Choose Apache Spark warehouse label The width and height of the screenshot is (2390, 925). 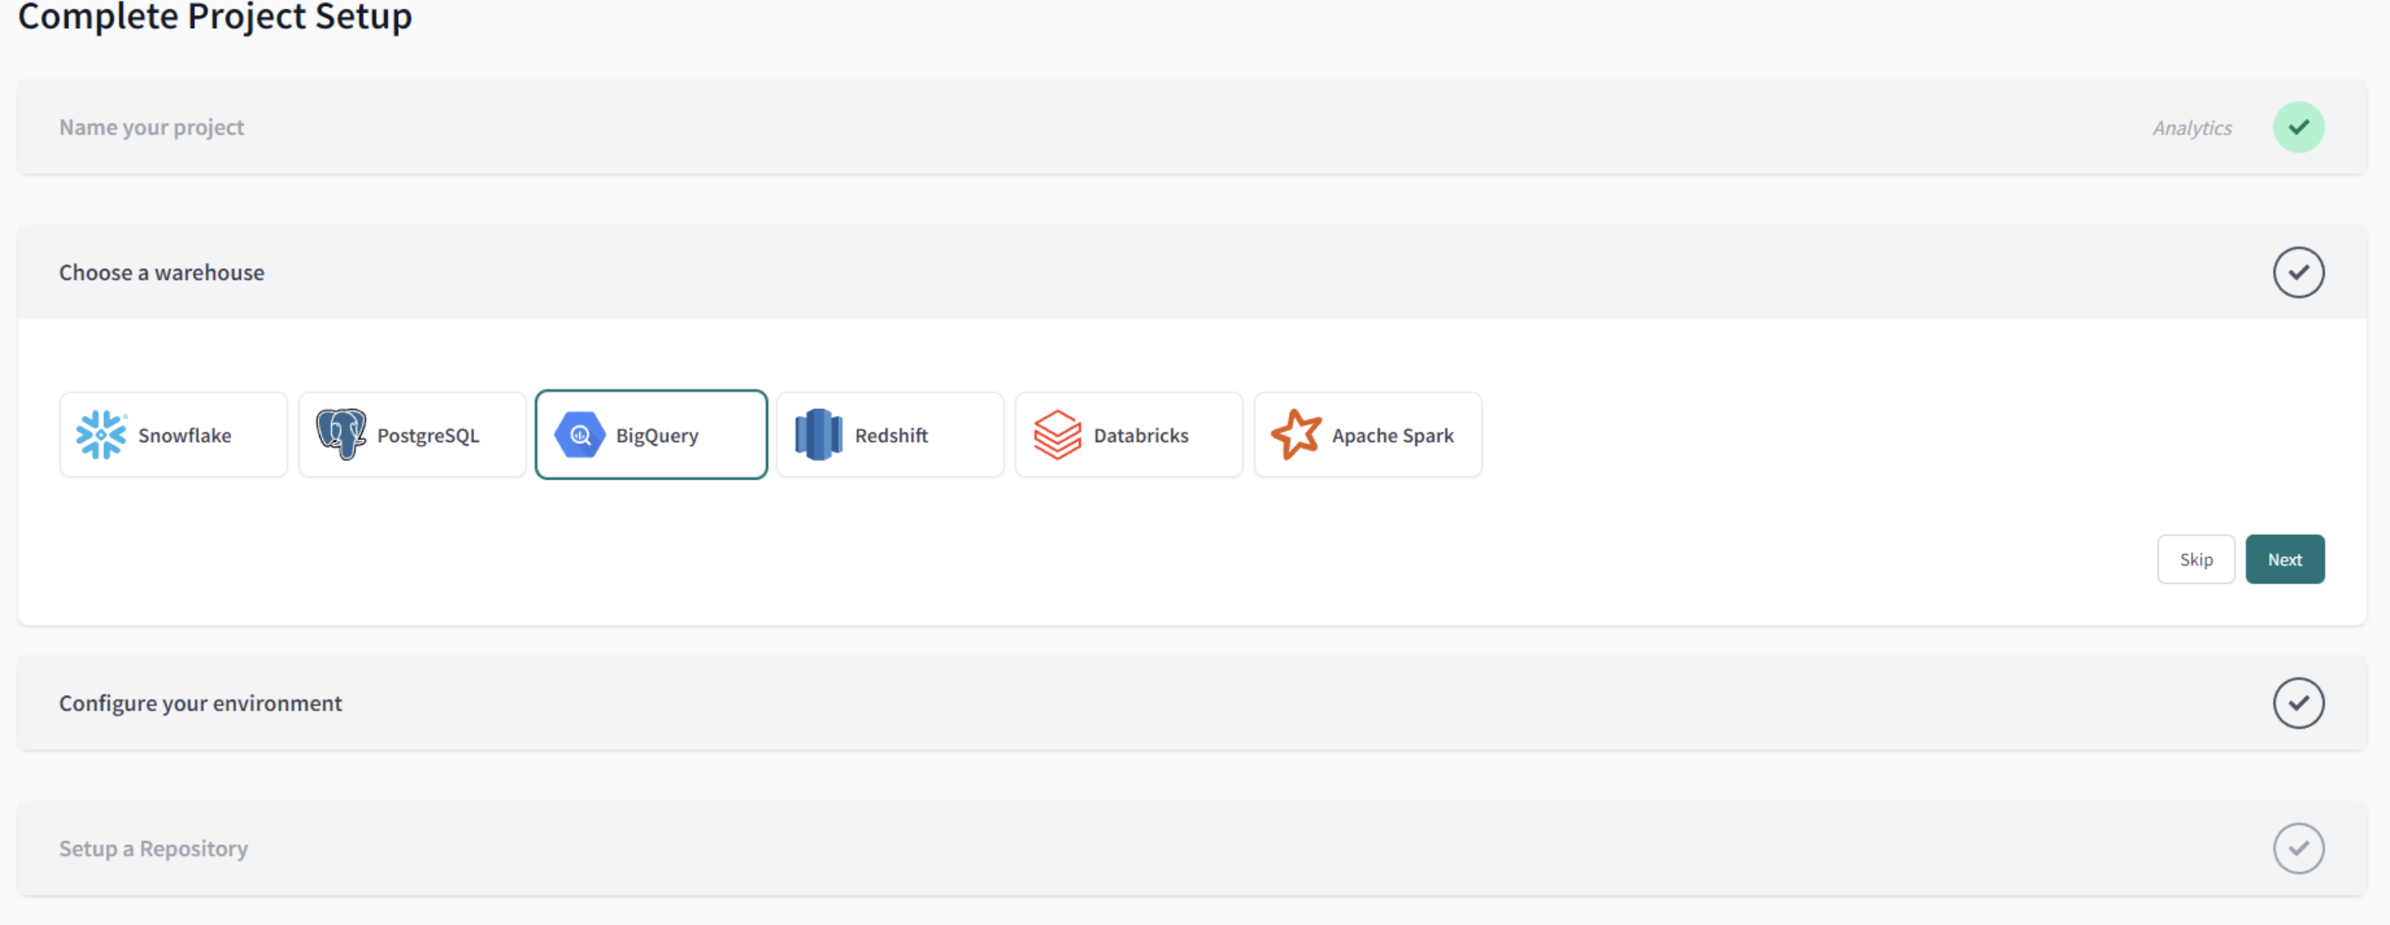(1393, 435)
